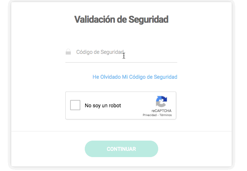Click the word "Seguridad" in the heading
The height and width of the screenshot is (171, 247).
148,19
